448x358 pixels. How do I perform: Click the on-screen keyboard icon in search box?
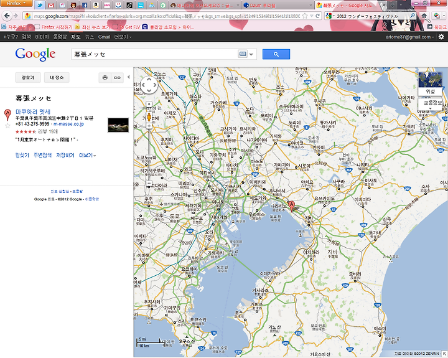pyautogui.click(x=243, y=54)
